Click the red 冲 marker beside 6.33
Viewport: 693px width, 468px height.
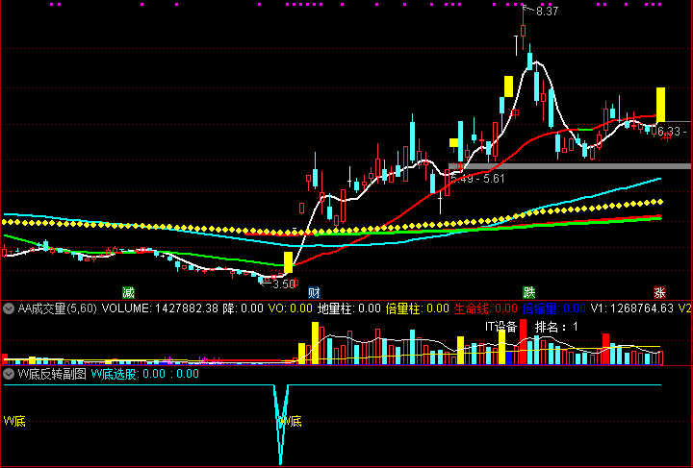pyautogui.click(x=665, y=137)
